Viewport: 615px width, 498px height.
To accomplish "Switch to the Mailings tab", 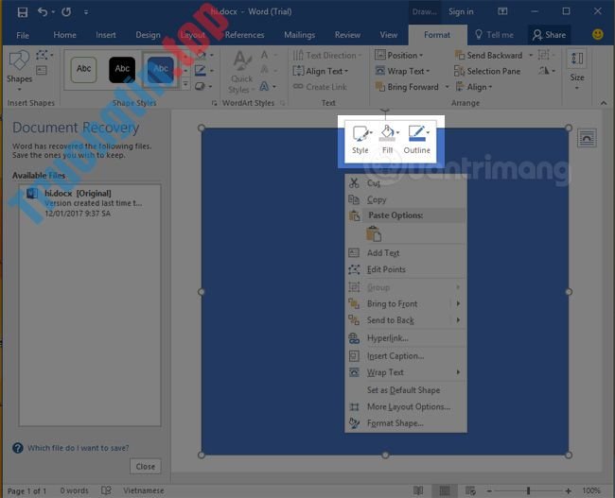I will pyautogui.click(x=299, y=35).
